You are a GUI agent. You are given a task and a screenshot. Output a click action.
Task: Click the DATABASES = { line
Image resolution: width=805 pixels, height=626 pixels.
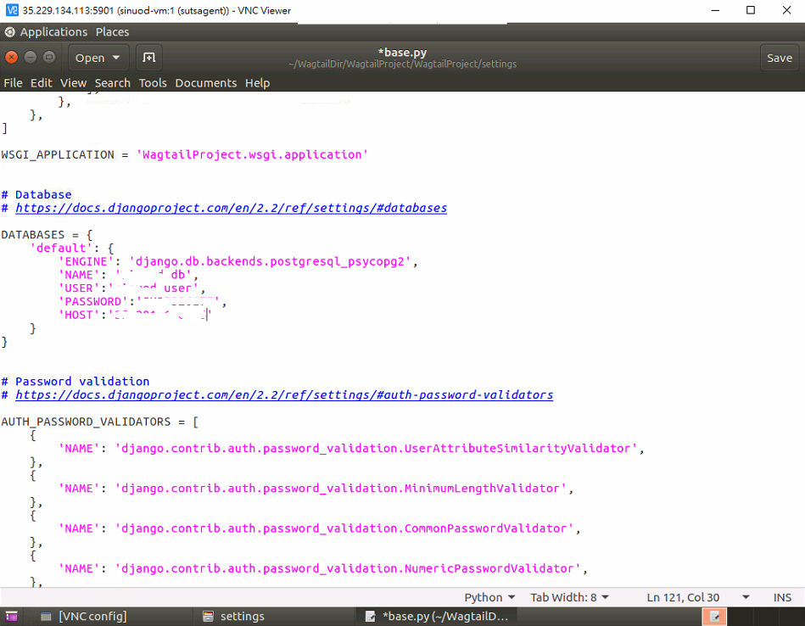tap(47, 235)
